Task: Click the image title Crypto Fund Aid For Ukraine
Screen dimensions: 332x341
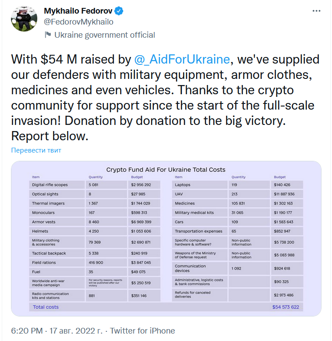Action: [x=166, y=170]
